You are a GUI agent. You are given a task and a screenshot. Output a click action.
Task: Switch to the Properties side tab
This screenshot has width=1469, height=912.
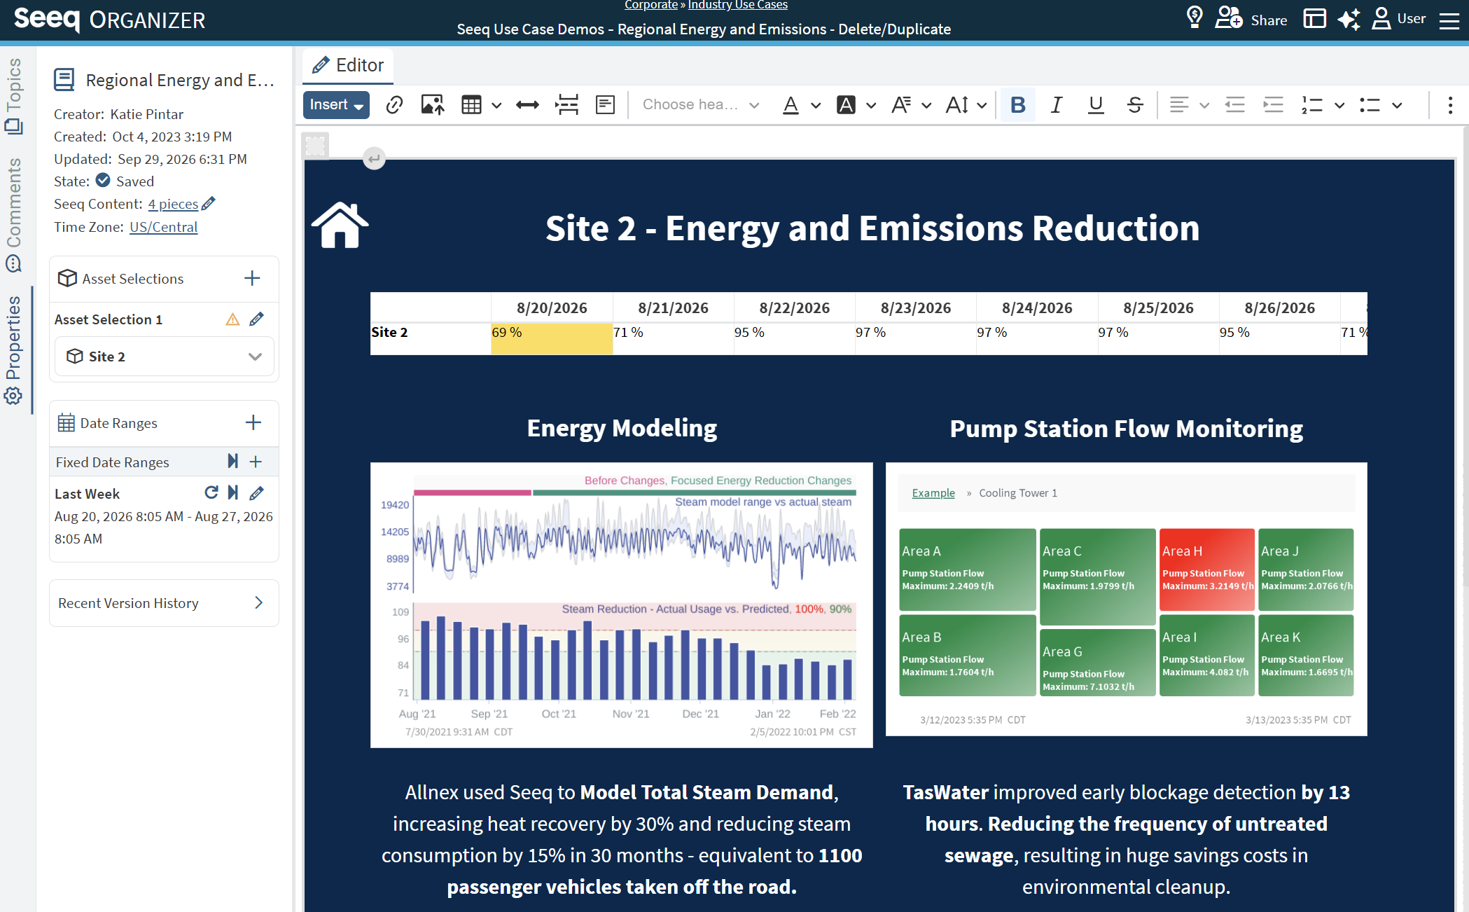(x=14, y=350)
